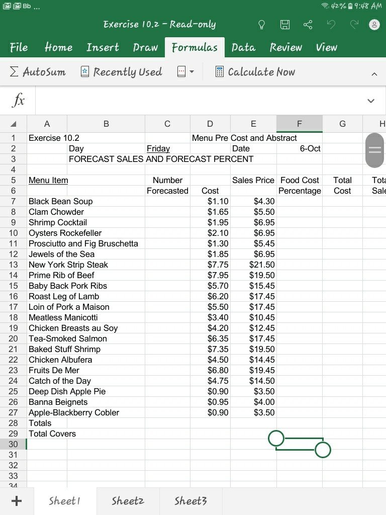Grab the vertical scroll handle
The height and width of the screenshot is (515, 386).
pyautogui.click(x=374, y=150)
